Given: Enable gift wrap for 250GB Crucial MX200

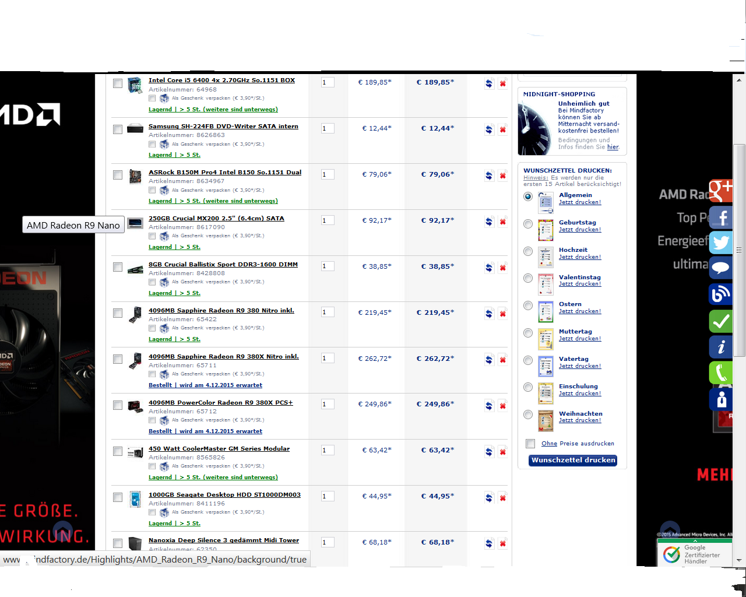Looking at the screenshot, I should (152, 236).
